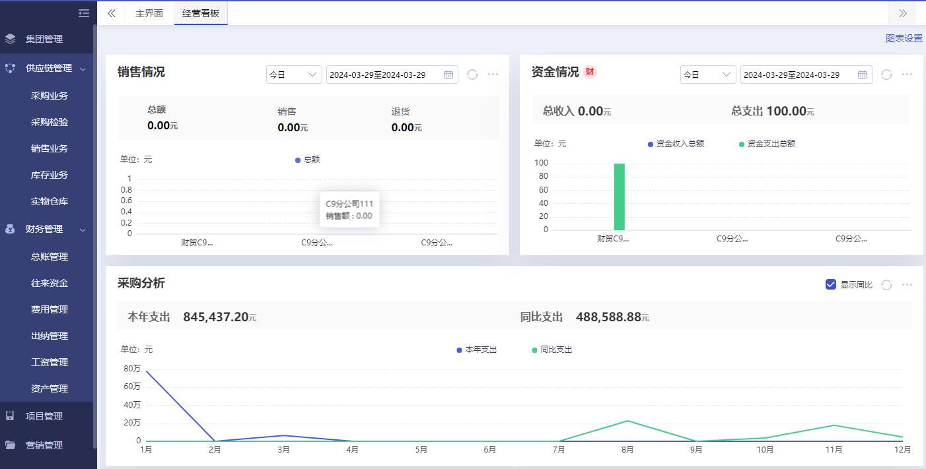926x469 pixels.
Task: Click the 营销管理 folder icon
Action: tap(10, 445)
